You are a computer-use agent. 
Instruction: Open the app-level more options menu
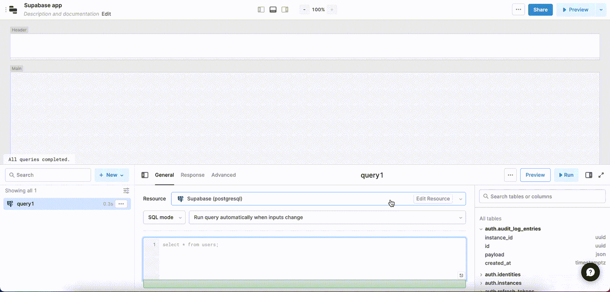[518, 10]
